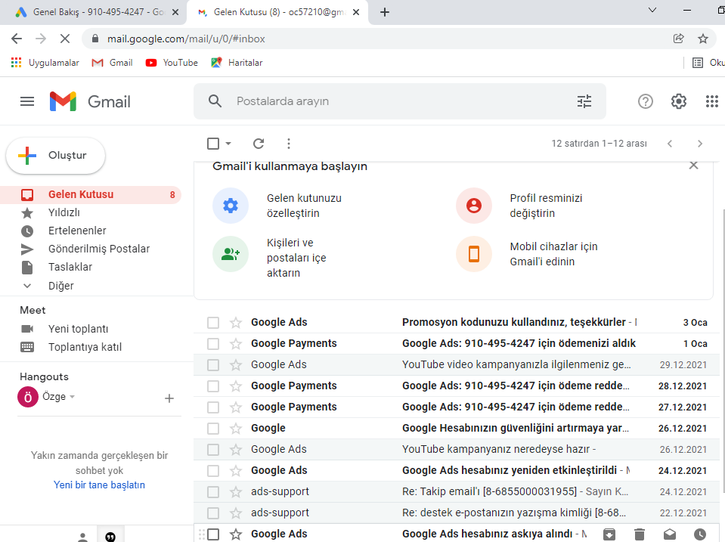
Task: Go to newer messages arrow
Action: pos(670,144)
